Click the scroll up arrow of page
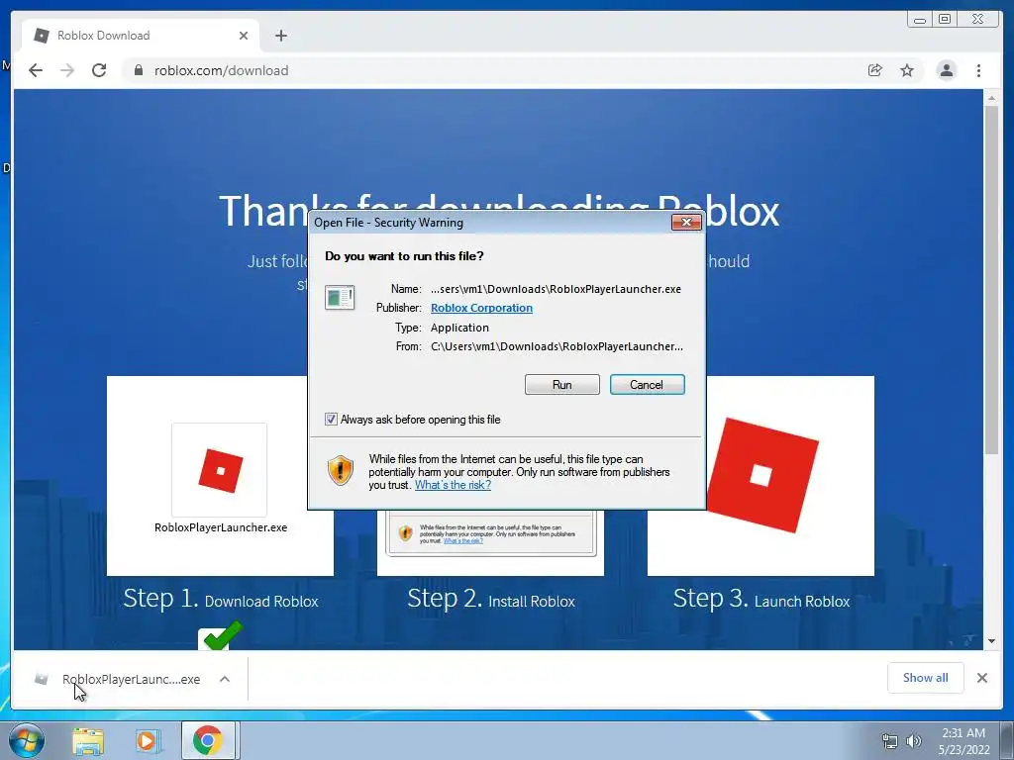The height and width of the screenshot is (760, 1014). (x=991, y=98)
